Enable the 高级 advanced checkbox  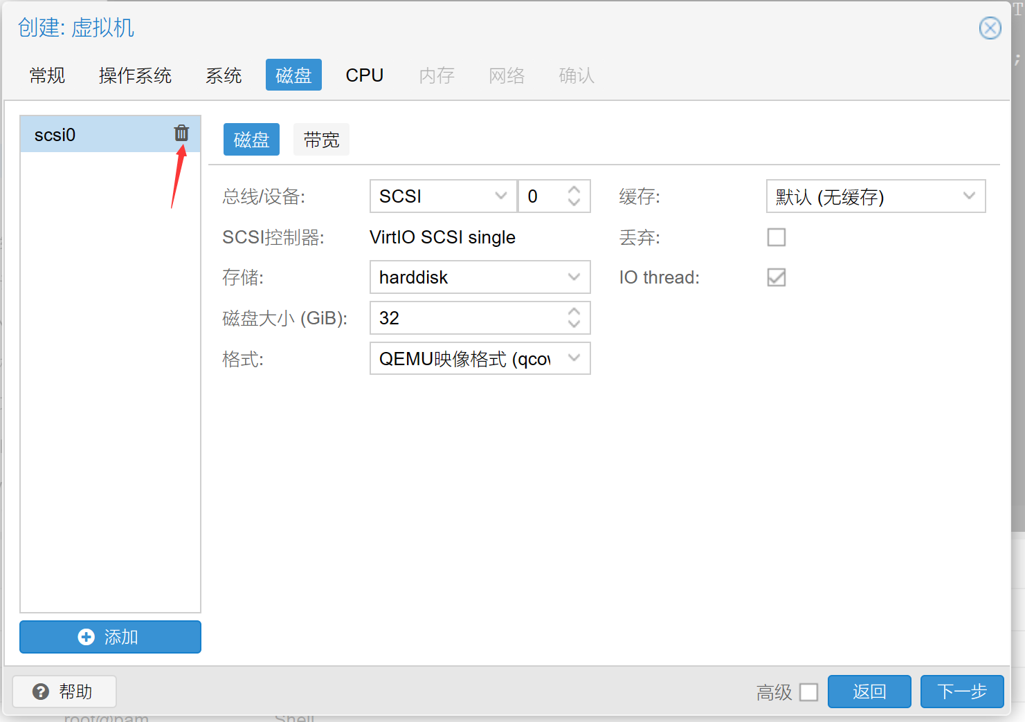tap(808, 692)
